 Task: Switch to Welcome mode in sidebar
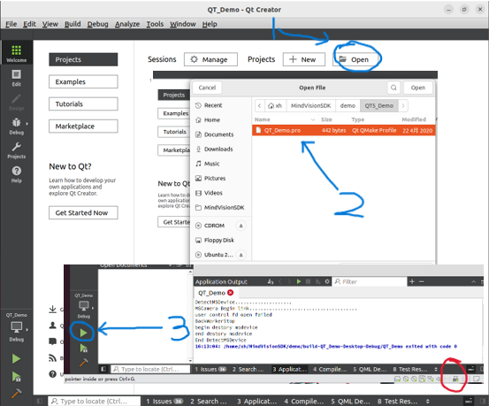point(16,53)
